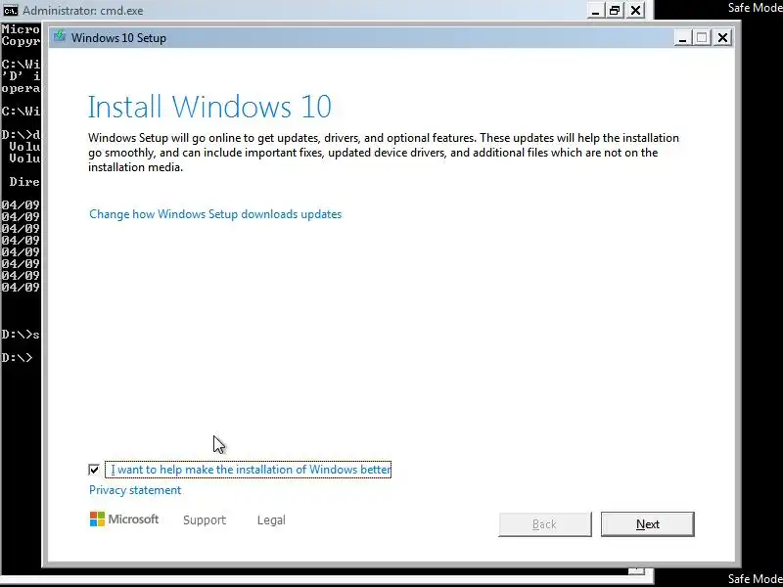
Task: Click the Legal link
Action: coord(271,520)
